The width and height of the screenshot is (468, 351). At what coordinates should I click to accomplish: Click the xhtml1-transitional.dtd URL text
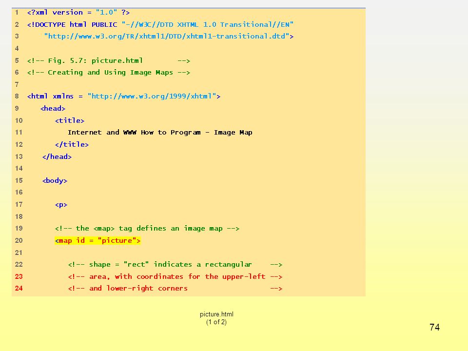(x=169, y=37)
